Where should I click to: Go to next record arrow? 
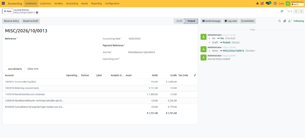click(301, 11)
